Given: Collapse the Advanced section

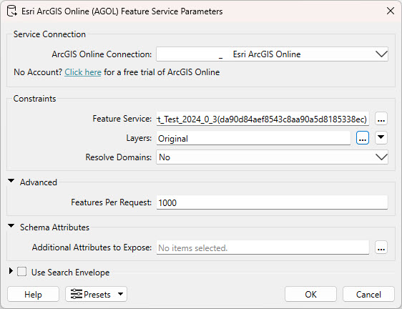Looking at the screenshot, I should (x=11, y=181).
